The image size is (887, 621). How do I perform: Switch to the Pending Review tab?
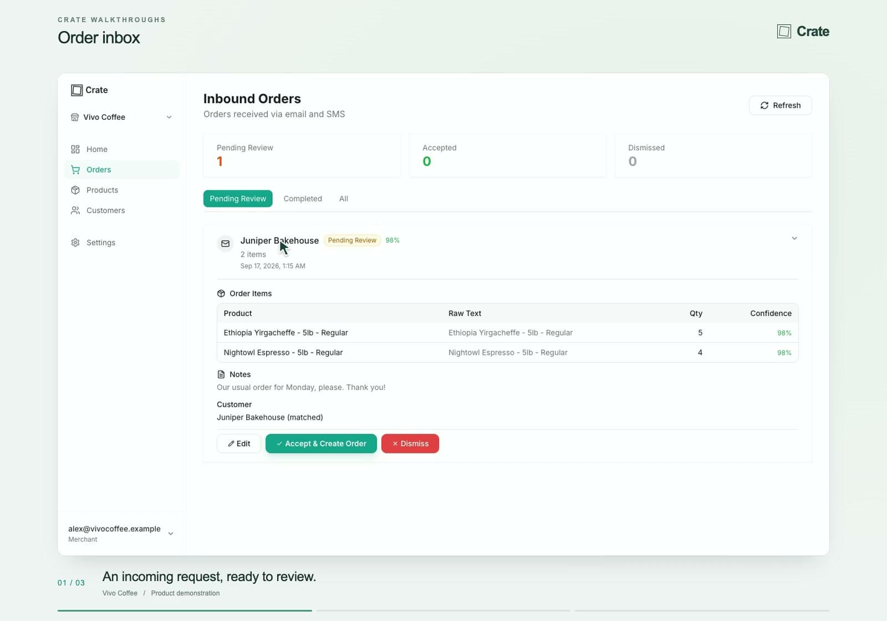(x=238, y=198)
